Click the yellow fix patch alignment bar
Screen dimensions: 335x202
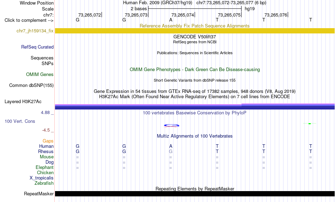pos(195,31)
